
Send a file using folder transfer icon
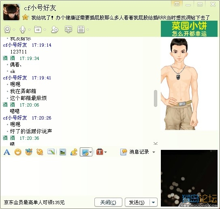point(38,30)
